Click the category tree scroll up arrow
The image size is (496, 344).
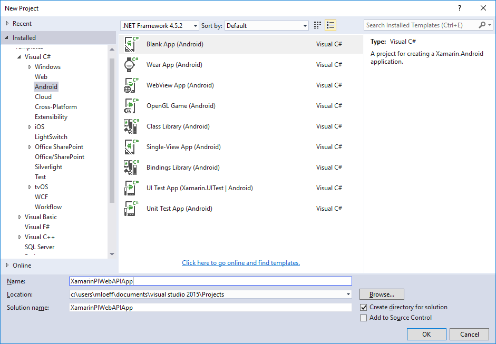[112, 50]
